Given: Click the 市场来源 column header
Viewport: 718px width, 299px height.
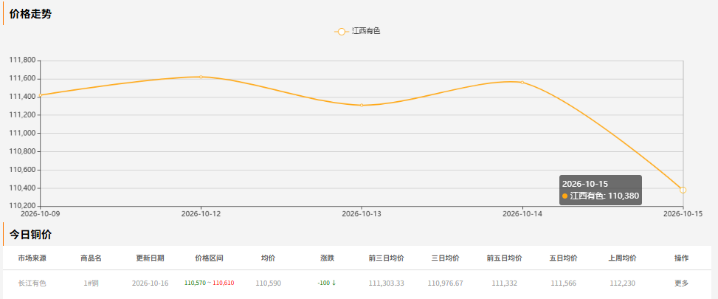Looking at the screenshot, I should point(32,258).
